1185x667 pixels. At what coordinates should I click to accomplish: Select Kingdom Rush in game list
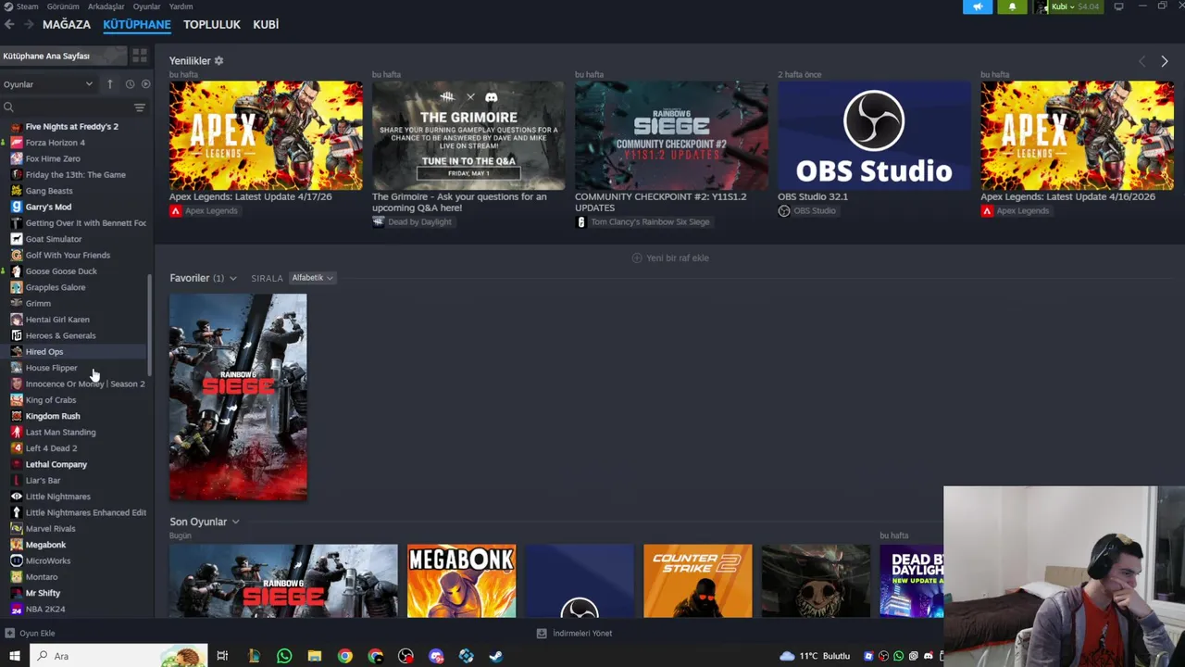click(53, 416)
